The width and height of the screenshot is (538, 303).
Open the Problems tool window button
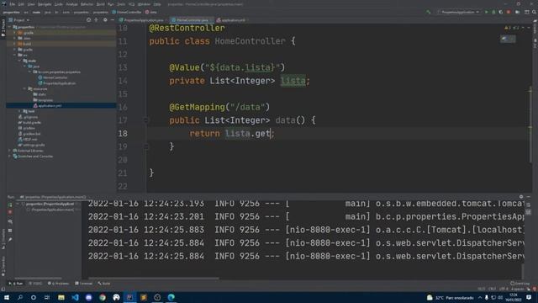[58, 284]
